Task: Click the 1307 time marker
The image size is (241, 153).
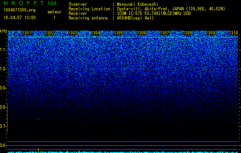Action: coord(165,33)
